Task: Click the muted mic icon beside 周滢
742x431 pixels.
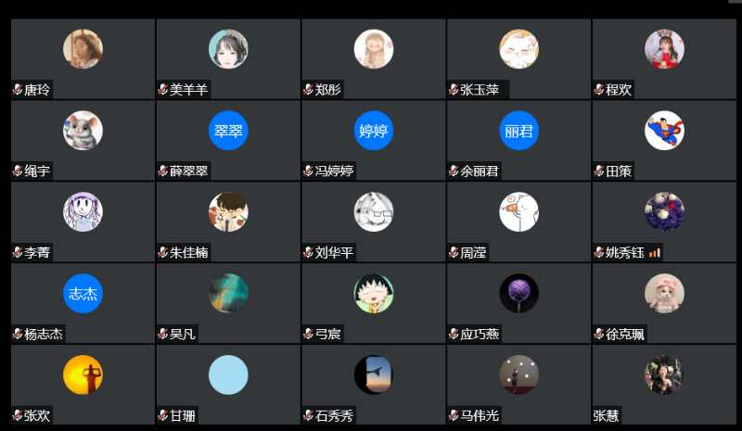Action: click(x=454, y=252)
